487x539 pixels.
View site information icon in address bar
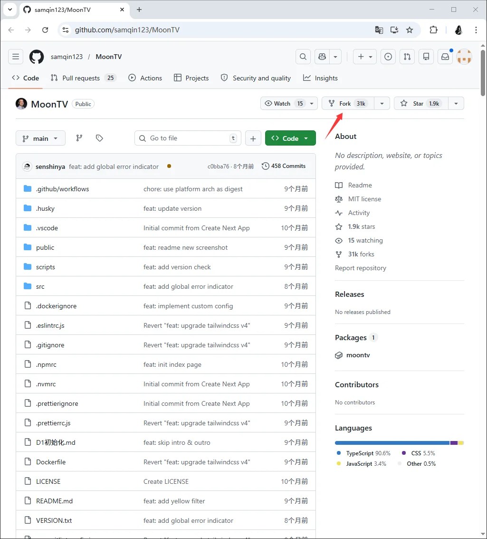(x=66, y=30)
